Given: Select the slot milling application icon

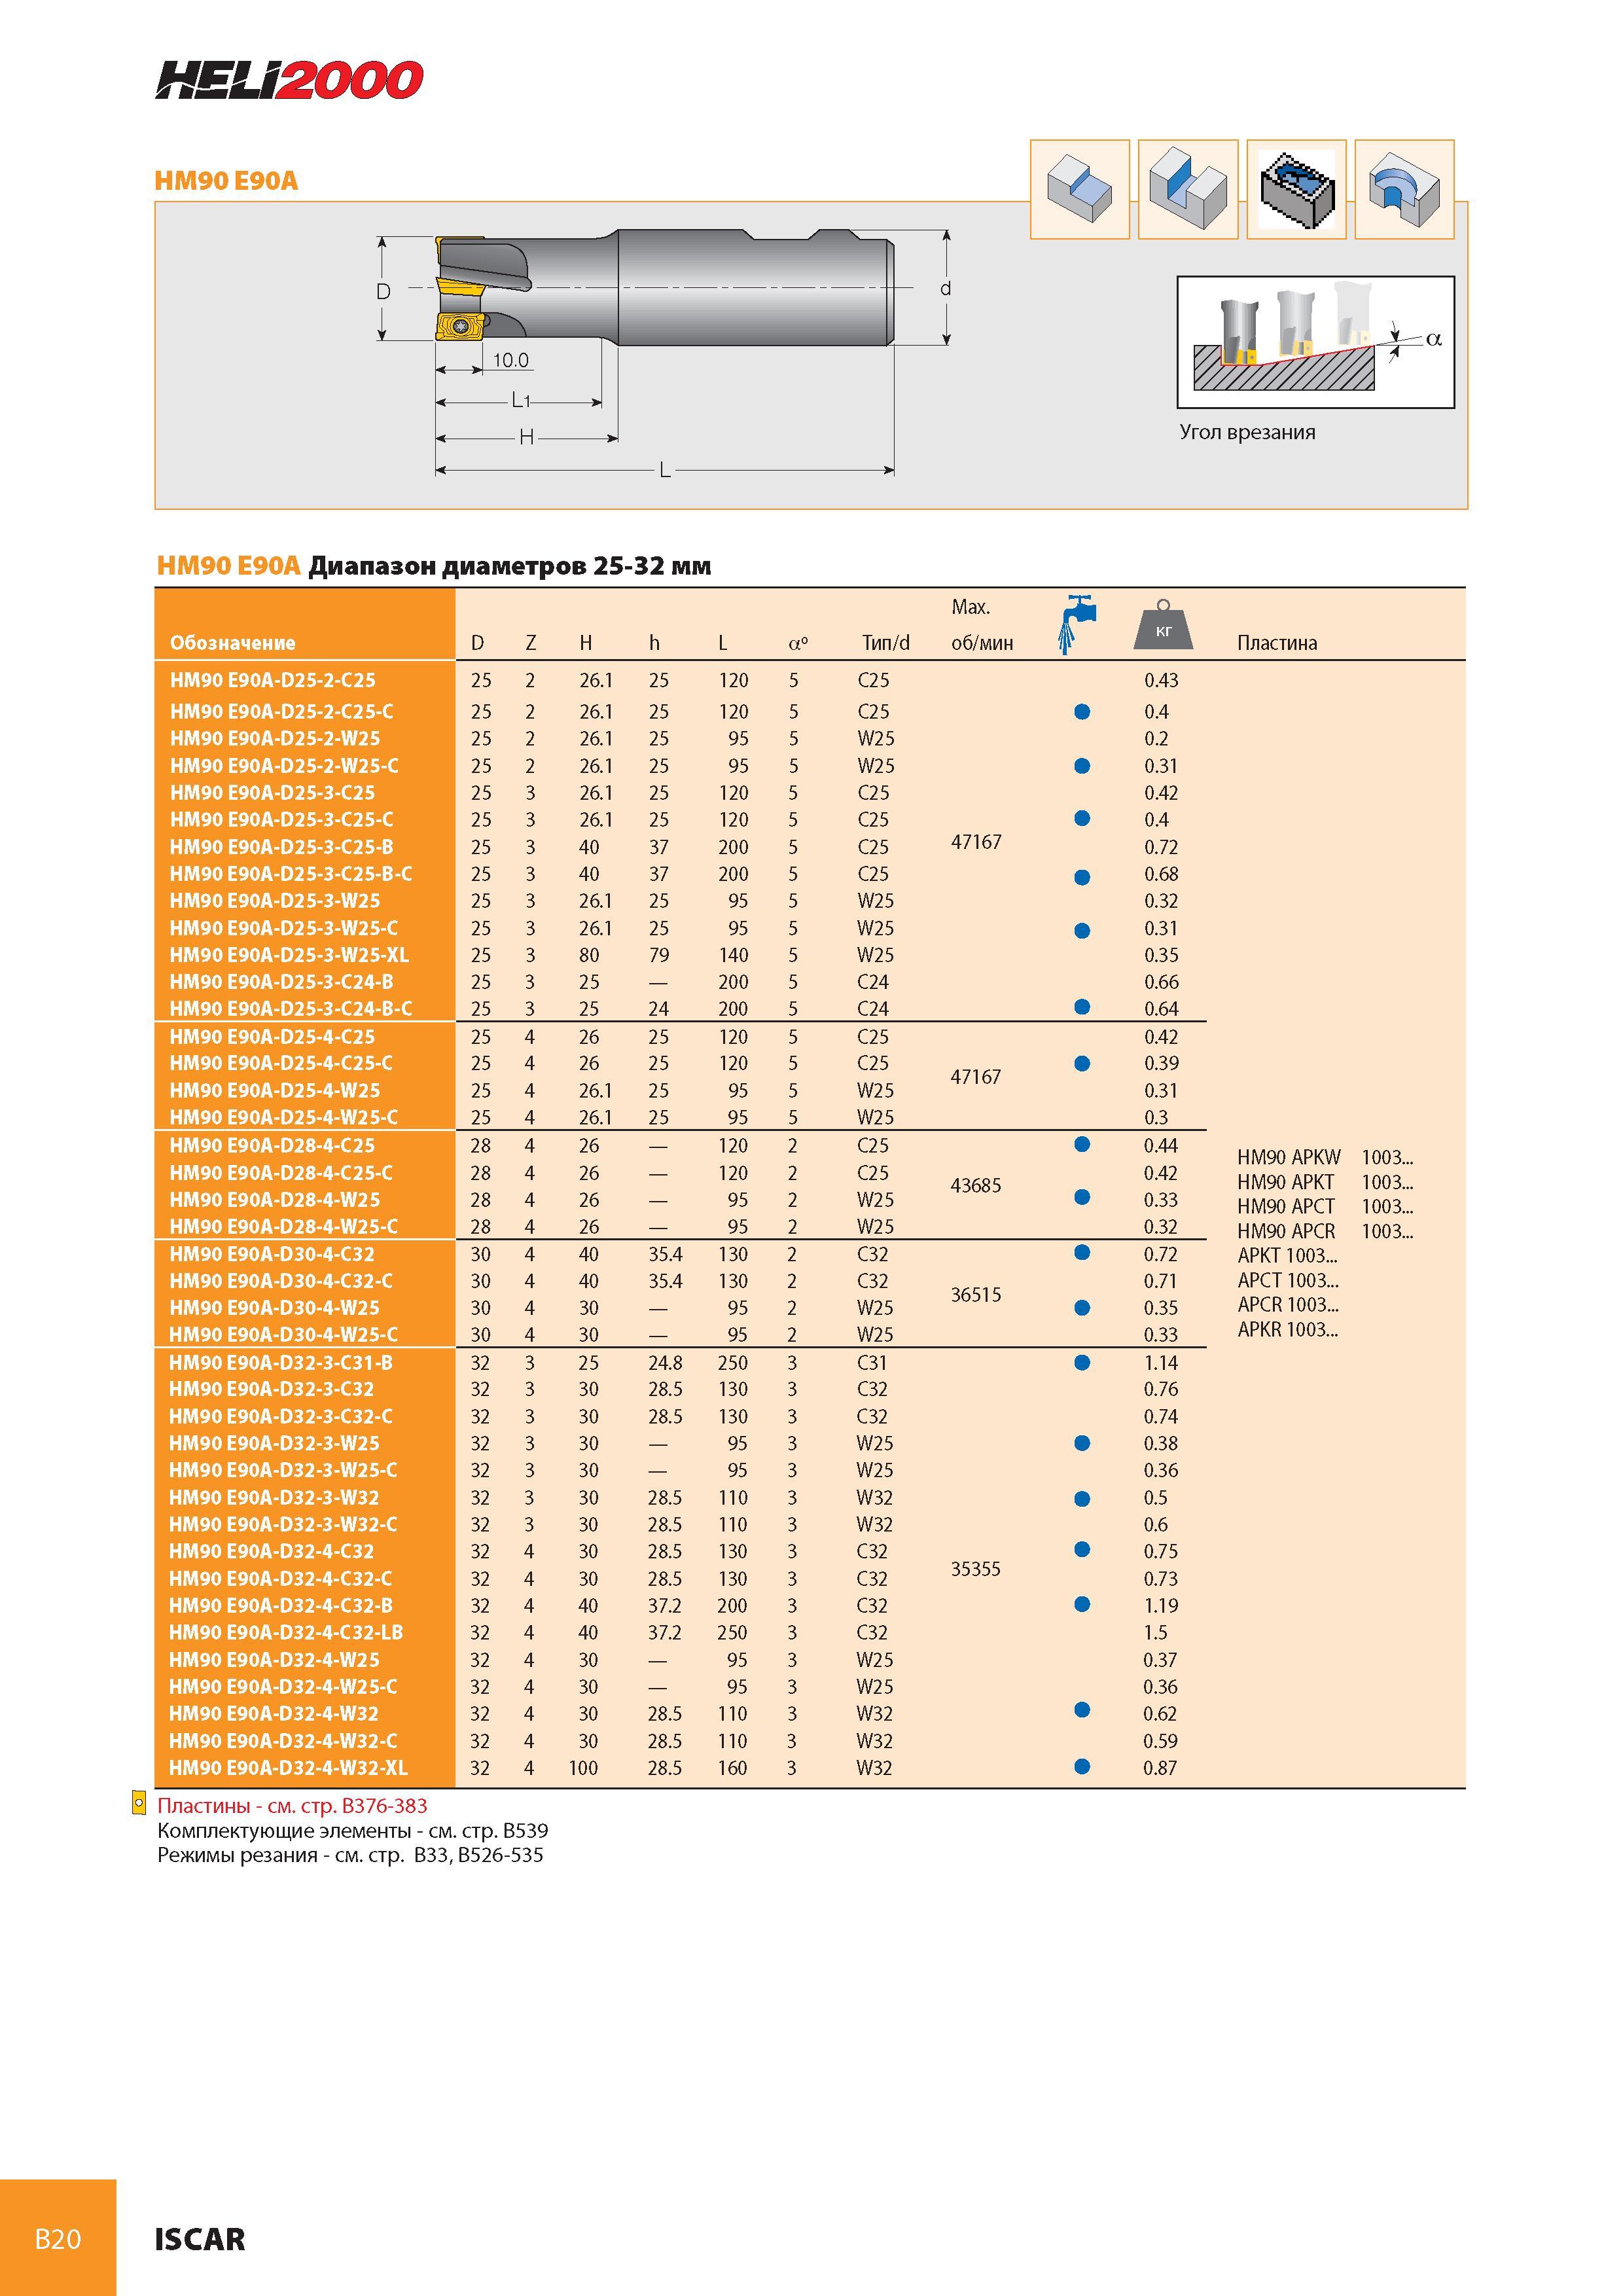Looking at the screenshot, I should tap(1188, 189).
